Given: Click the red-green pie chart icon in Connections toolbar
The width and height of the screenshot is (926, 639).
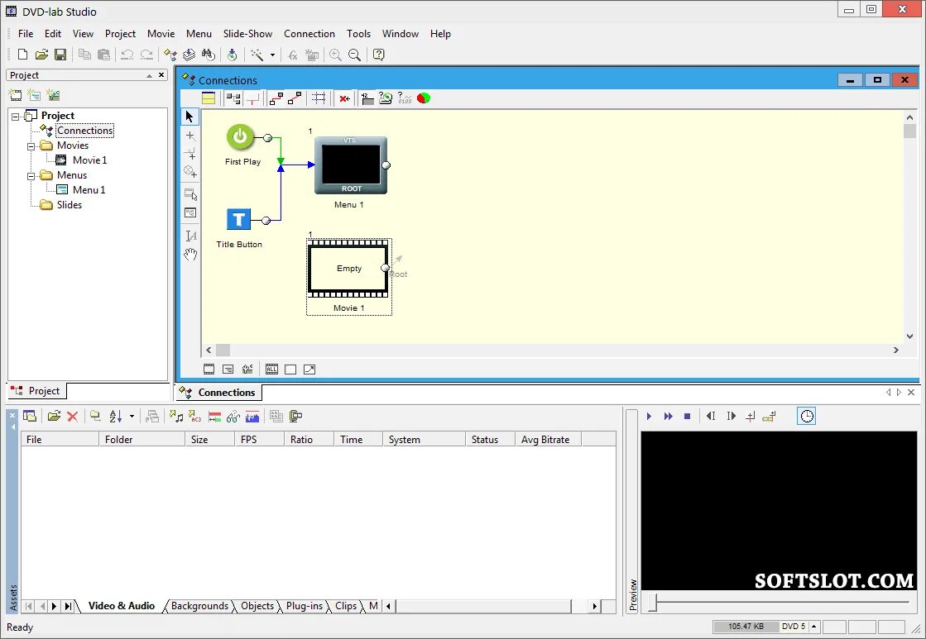Looking at the screenshot, I should click(x=424, y=98).
